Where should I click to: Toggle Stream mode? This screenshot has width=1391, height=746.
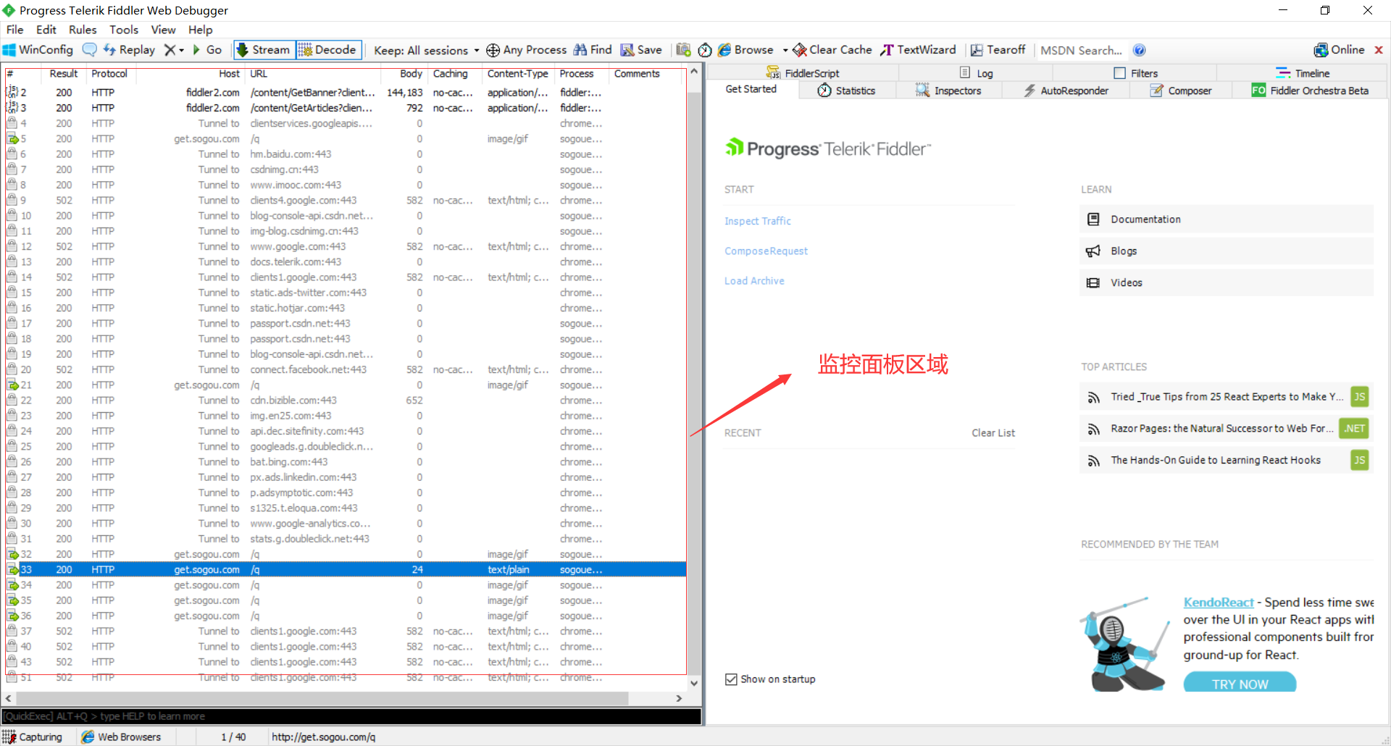pos(264,50)
